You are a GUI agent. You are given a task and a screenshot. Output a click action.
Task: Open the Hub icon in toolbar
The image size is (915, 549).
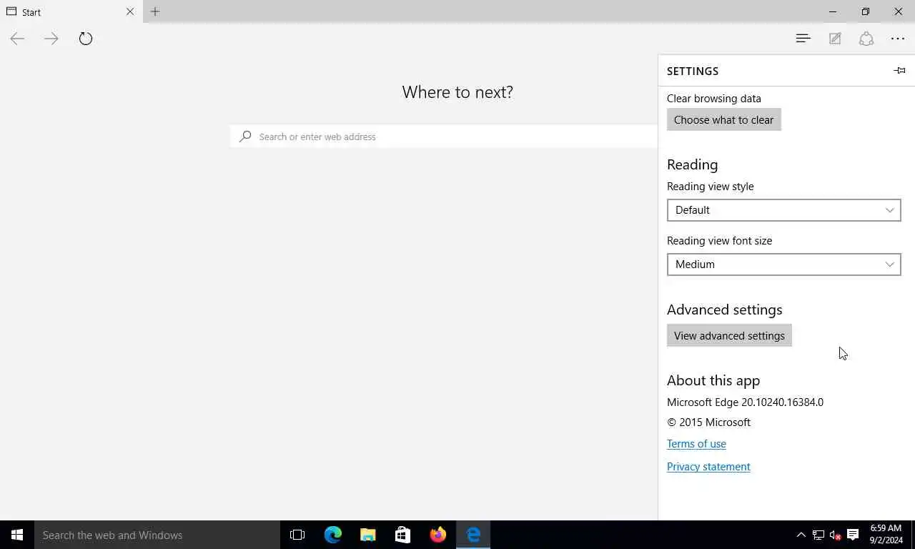point(803,39)
